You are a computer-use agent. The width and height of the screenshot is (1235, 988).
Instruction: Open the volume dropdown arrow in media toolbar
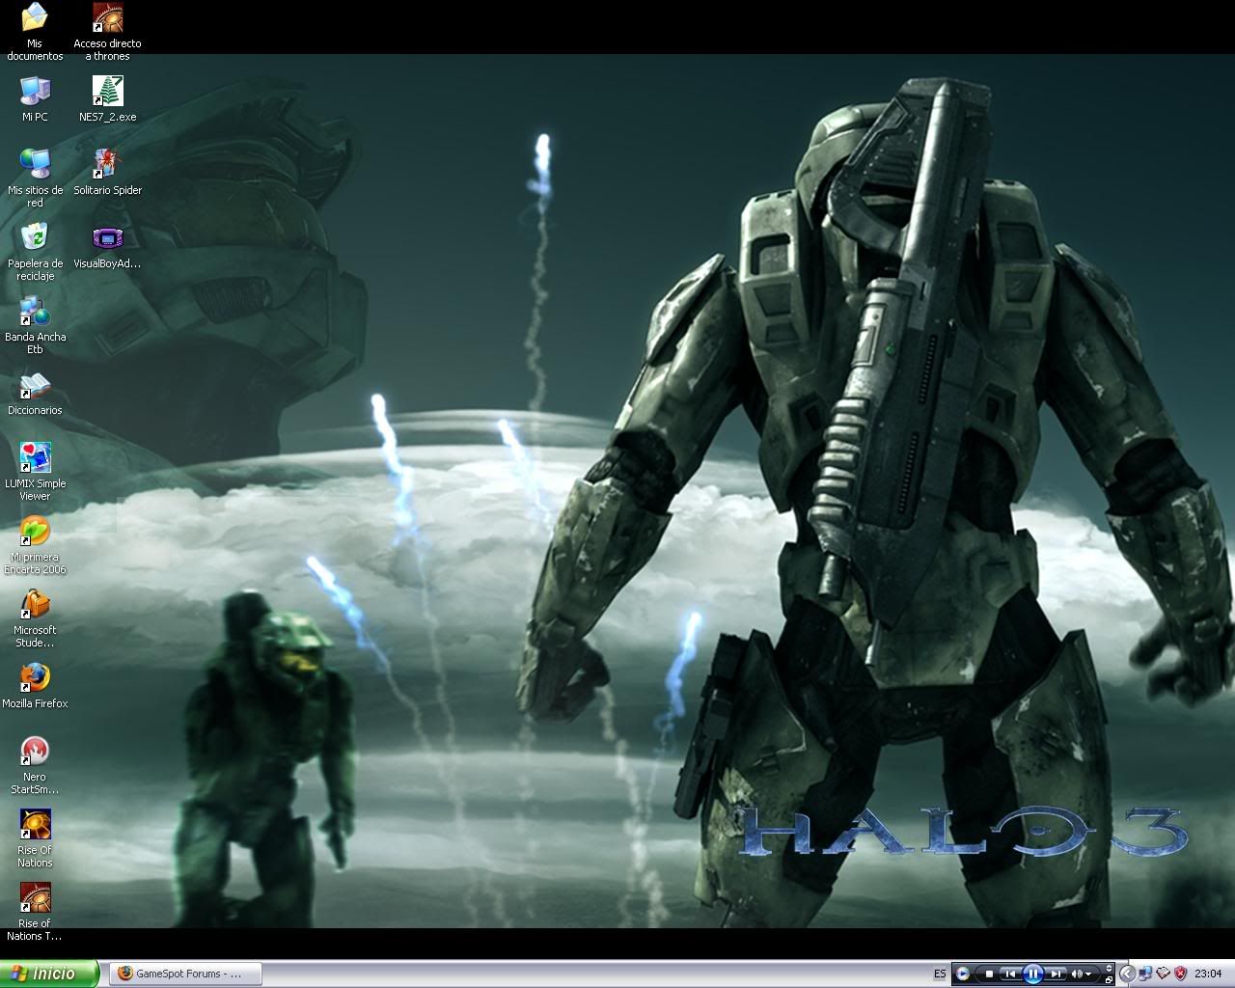tap(1088, 974)
